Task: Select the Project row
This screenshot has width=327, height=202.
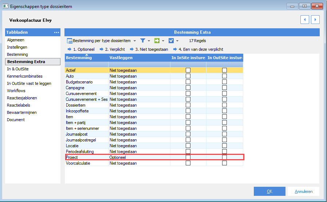Action: (x=154, y=157)
